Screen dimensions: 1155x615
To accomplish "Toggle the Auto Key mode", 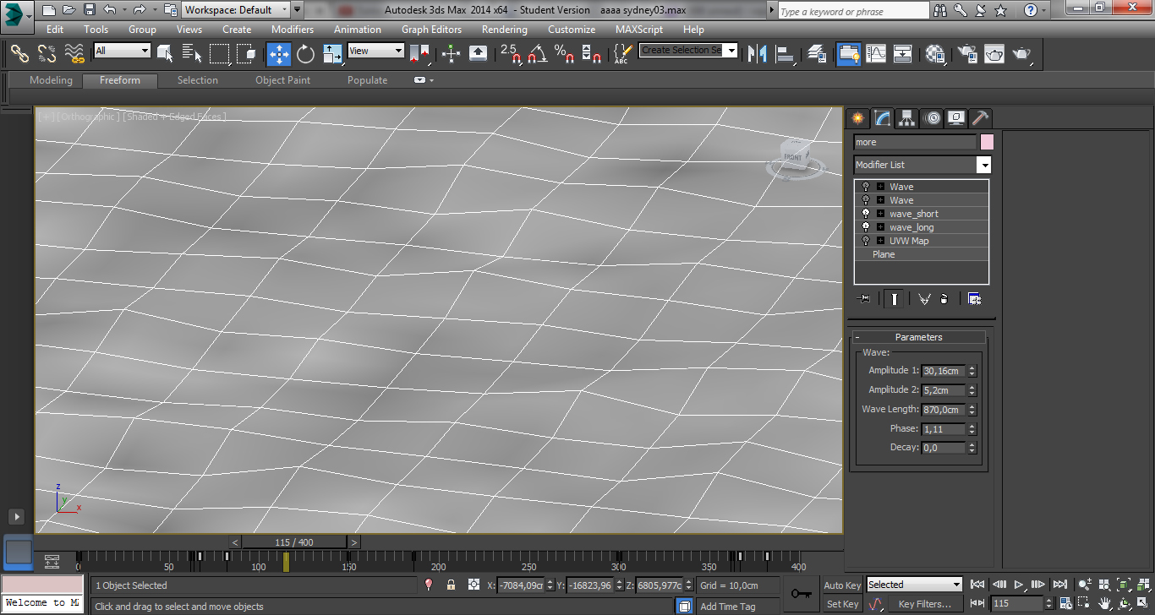I will 842,585.
